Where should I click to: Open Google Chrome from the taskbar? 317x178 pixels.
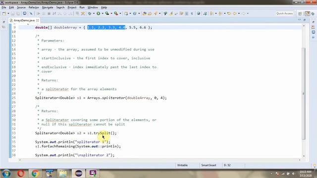[x=35, y=174]
